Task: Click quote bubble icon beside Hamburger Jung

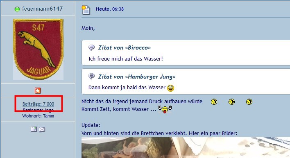Action: click(92, 76)
